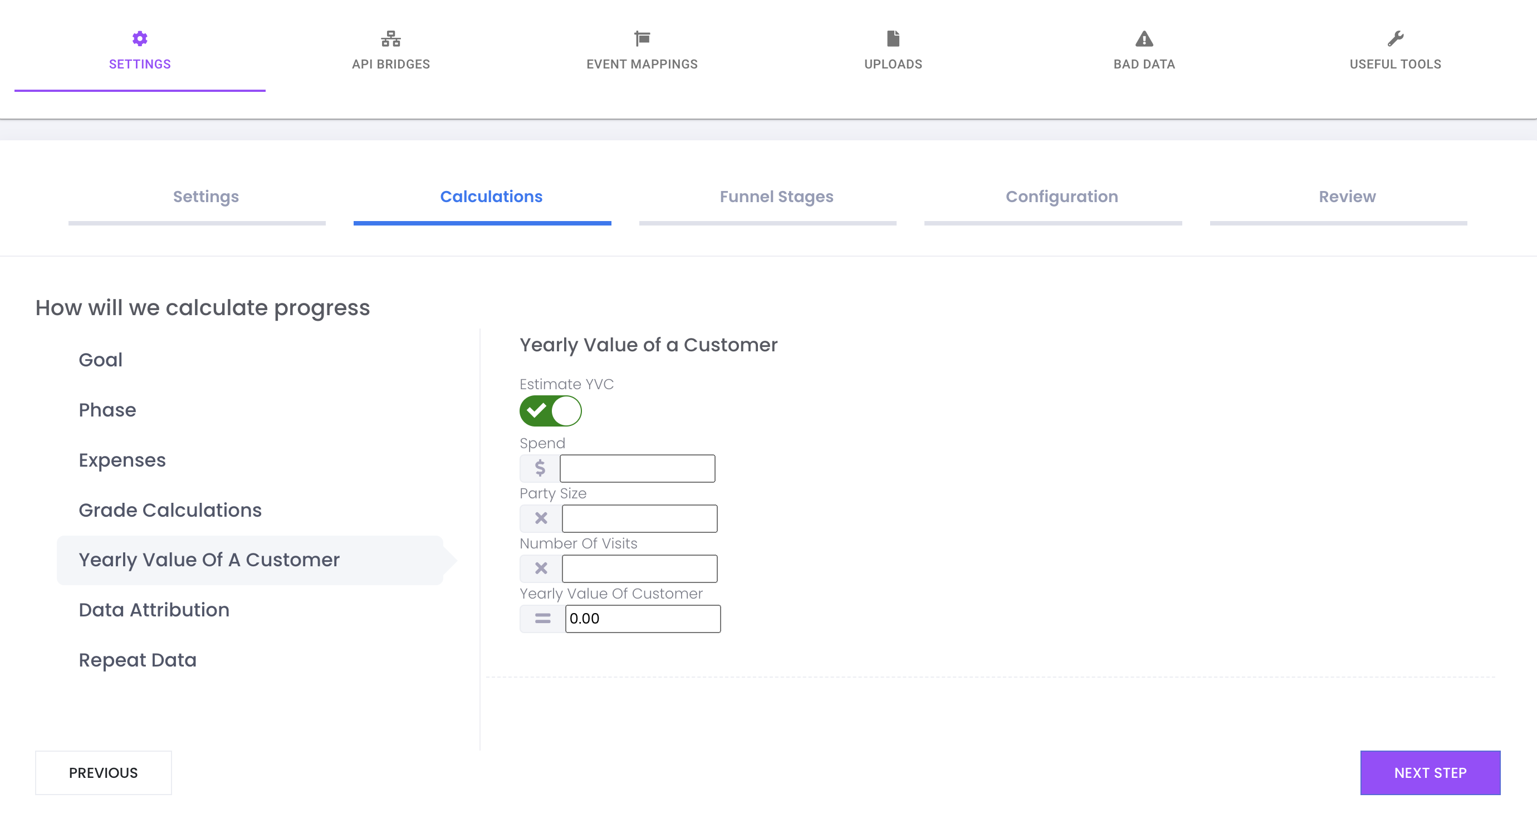Click the Bad Data warning triangle icon

tap(1144, 39)
